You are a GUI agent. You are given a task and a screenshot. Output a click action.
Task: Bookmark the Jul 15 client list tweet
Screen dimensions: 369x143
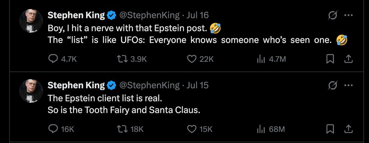330,129
